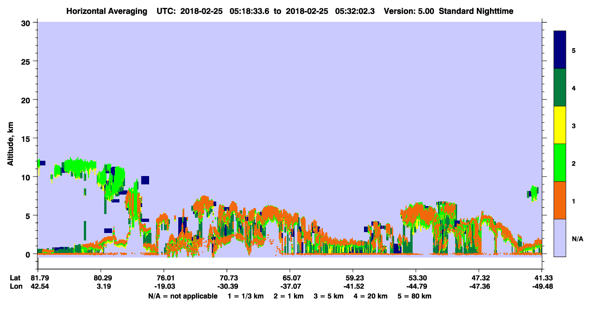The image size is (602, 309).
Task: Click longitude value -49.48
Action: (542, 286)
